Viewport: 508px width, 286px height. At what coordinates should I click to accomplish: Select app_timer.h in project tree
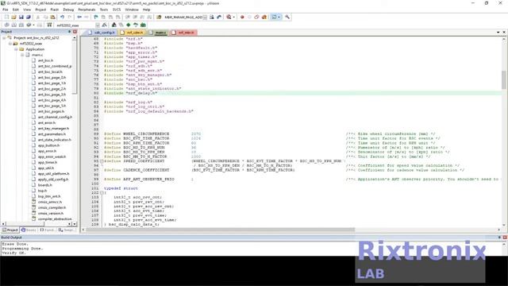[48, 162]
